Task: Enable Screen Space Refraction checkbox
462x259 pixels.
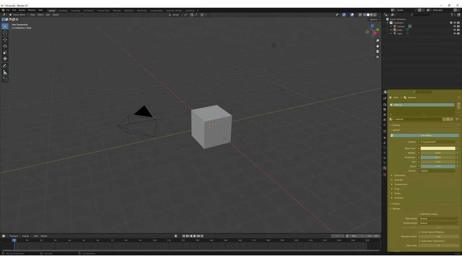Action: pos(420,232)
